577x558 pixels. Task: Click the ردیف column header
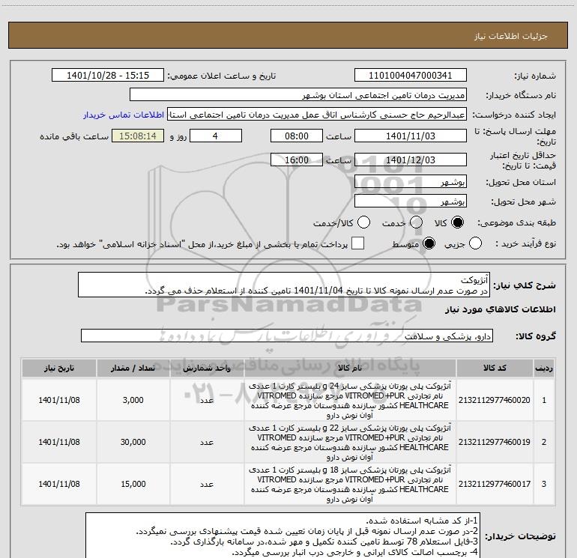point(544,368)
